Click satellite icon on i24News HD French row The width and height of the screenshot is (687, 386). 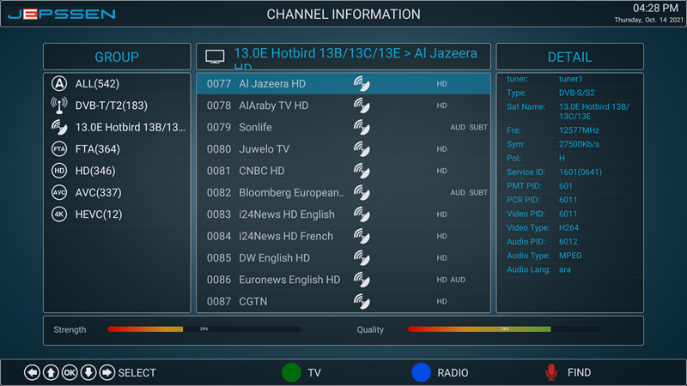click(x=362, y=236)
